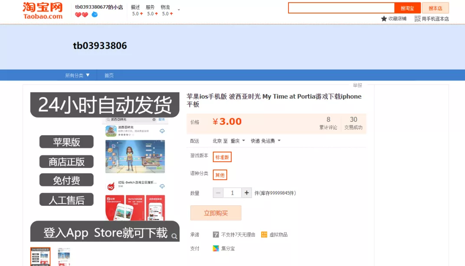The height and width of the screenshot is (266, 465).
Task: Click the red hearts seller rating icon
Action: click(x=82, y=15)
